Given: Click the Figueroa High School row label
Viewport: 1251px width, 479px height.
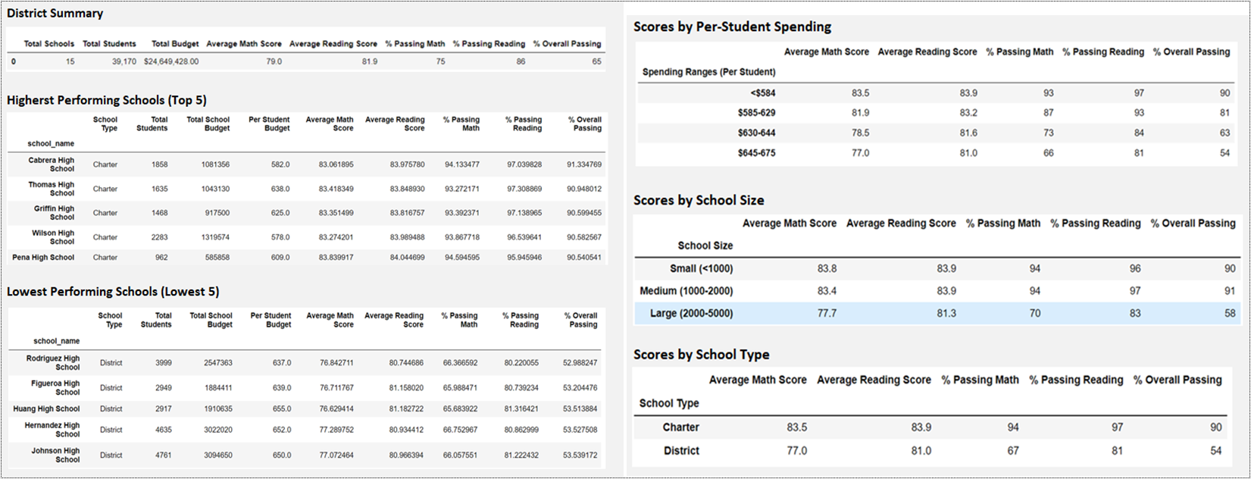Looking at the screenshot, I should click(55, 388).
